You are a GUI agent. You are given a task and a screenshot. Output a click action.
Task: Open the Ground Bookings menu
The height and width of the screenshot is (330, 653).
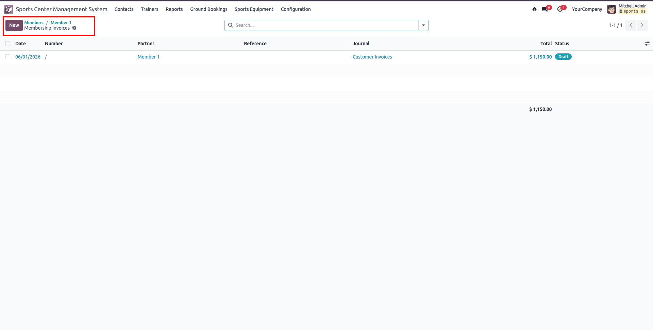click(208, 9)
